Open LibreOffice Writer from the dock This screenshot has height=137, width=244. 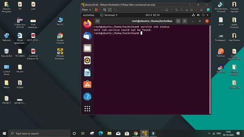pos(87,72)
